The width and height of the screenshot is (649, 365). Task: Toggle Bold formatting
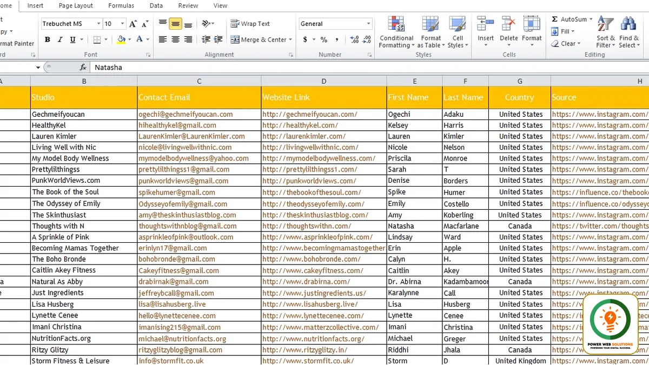tap(48, 39)
